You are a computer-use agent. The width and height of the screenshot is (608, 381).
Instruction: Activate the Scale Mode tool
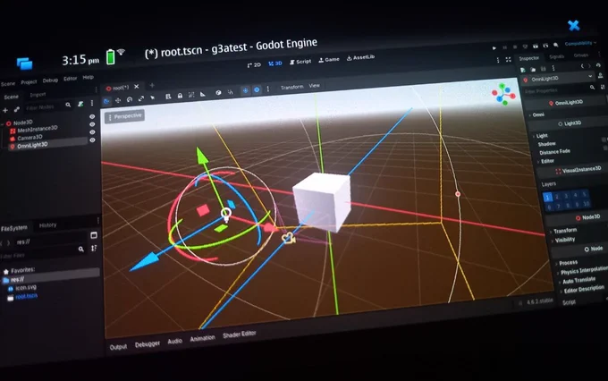coord(140,98)
